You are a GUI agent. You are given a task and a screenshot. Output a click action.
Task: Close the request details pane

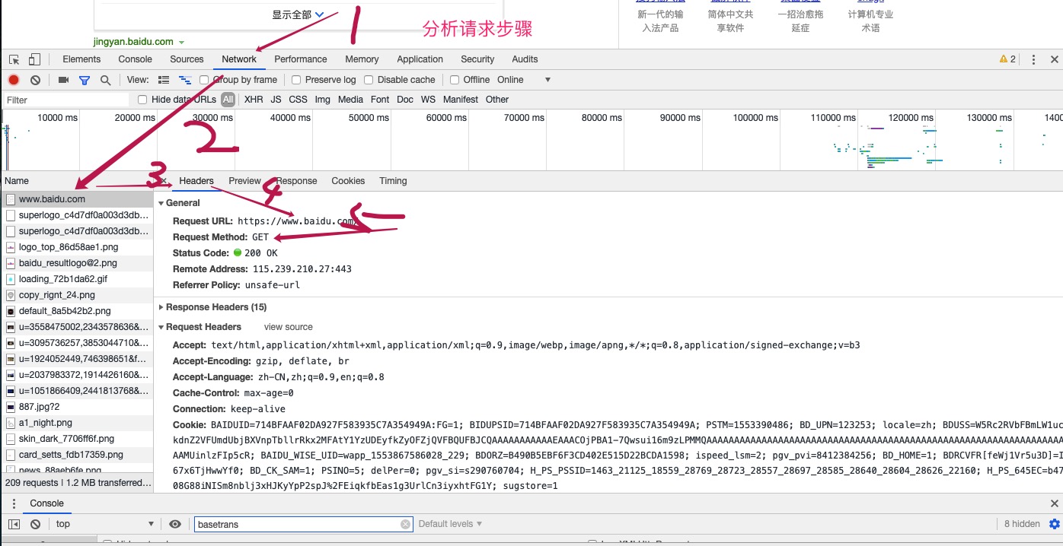click(163, 181)
